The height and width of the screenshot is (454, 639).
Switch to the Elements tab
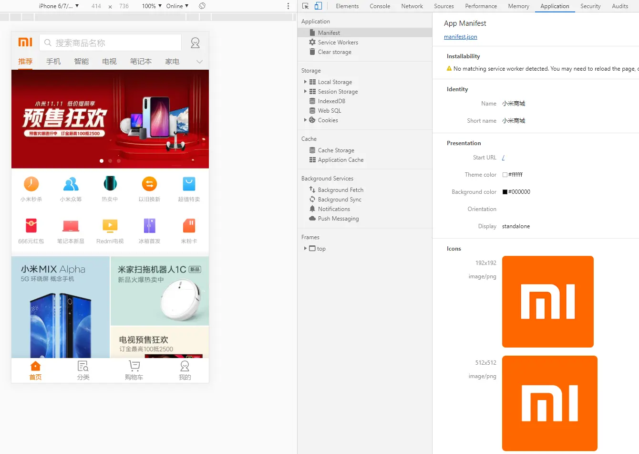click(x=347, y=6)
